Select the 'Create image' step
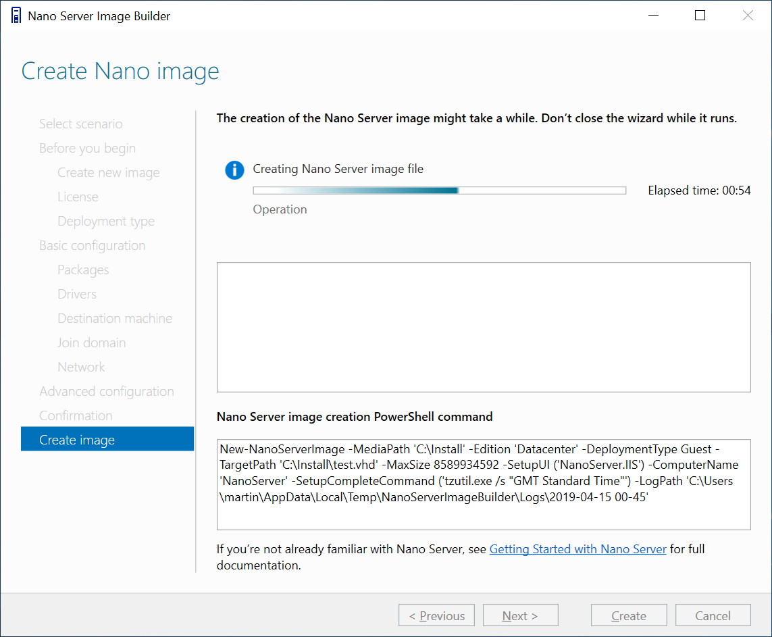 pos(77,440)
